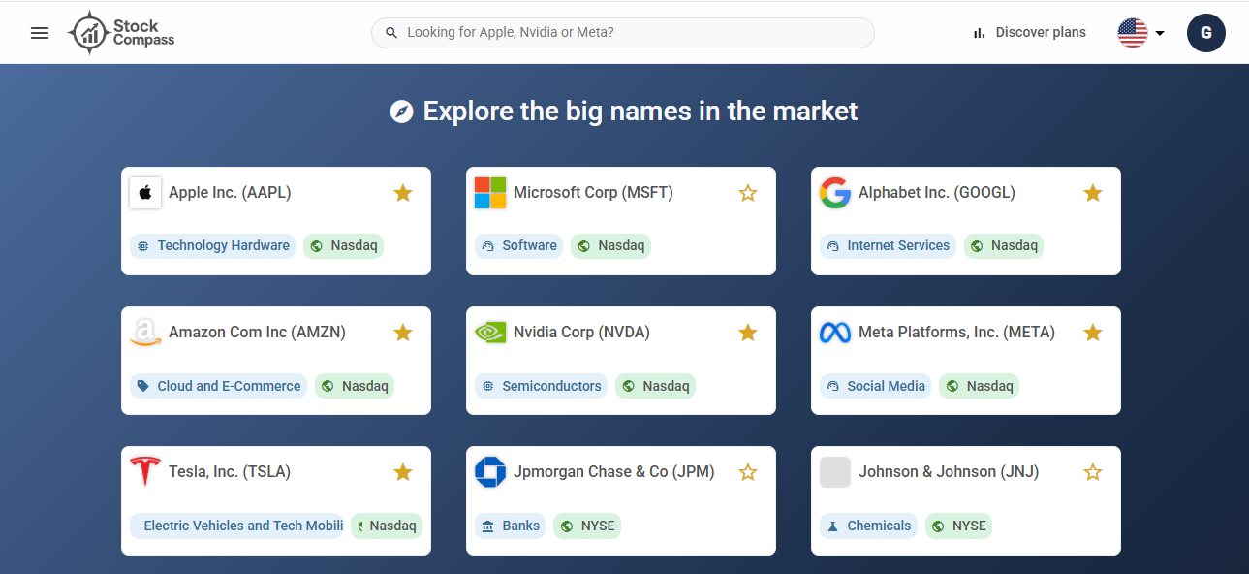Screen dimensions: 1249x574
Task: Select the Banks tag on Jpmorgan card
Action: click(511, 526)
